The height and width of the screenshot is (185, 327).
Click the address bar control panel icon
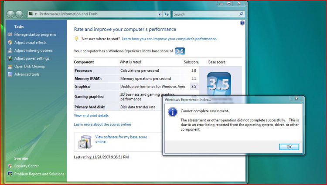tap(31, 14)
